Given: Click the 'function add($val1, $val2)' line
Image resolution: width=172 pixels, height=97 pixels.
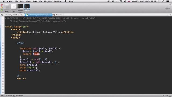Looking at the screenshot, I should click(40, 48).
